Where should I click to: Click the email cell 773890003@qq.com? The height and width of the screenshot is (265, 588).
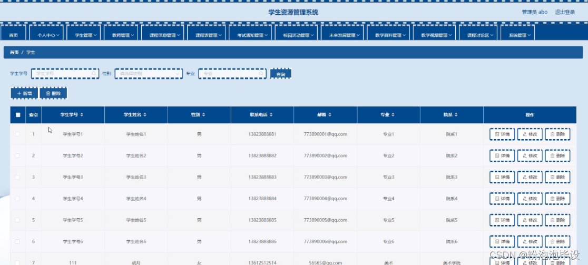pos(325,177)
